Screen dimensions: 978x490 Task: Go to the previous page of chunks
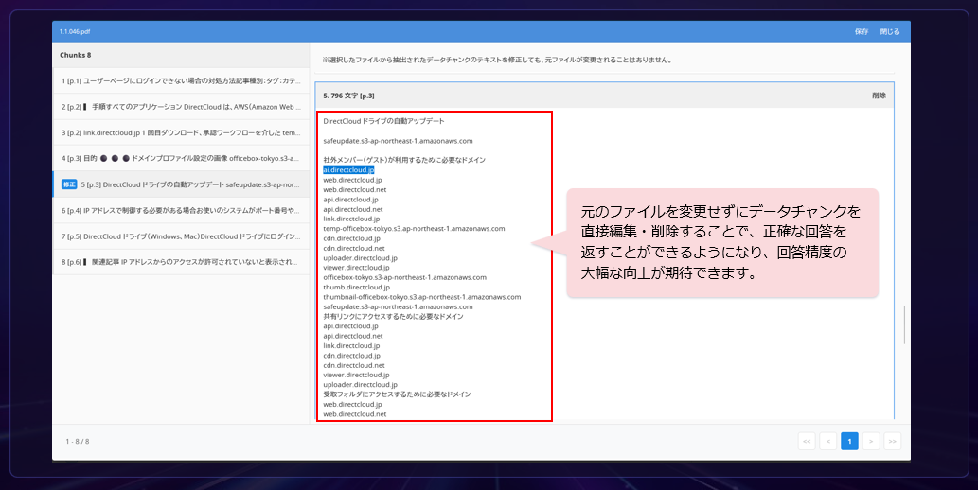[828, 441]
